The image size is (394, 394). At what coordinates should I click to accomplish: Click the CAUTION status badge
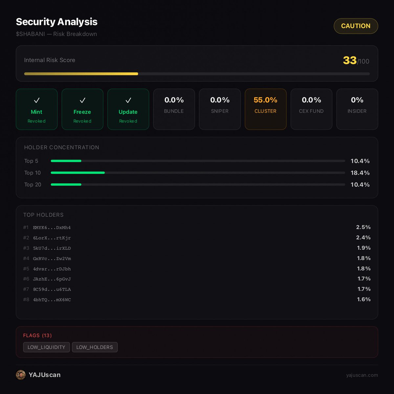tap(356, 26)
